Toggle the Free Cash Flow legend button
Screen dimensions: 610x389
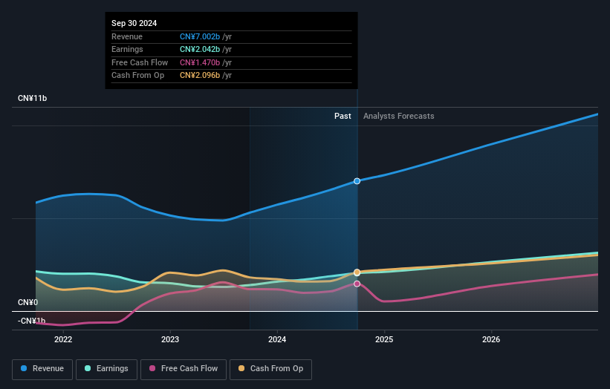click(x=184, y=369)
